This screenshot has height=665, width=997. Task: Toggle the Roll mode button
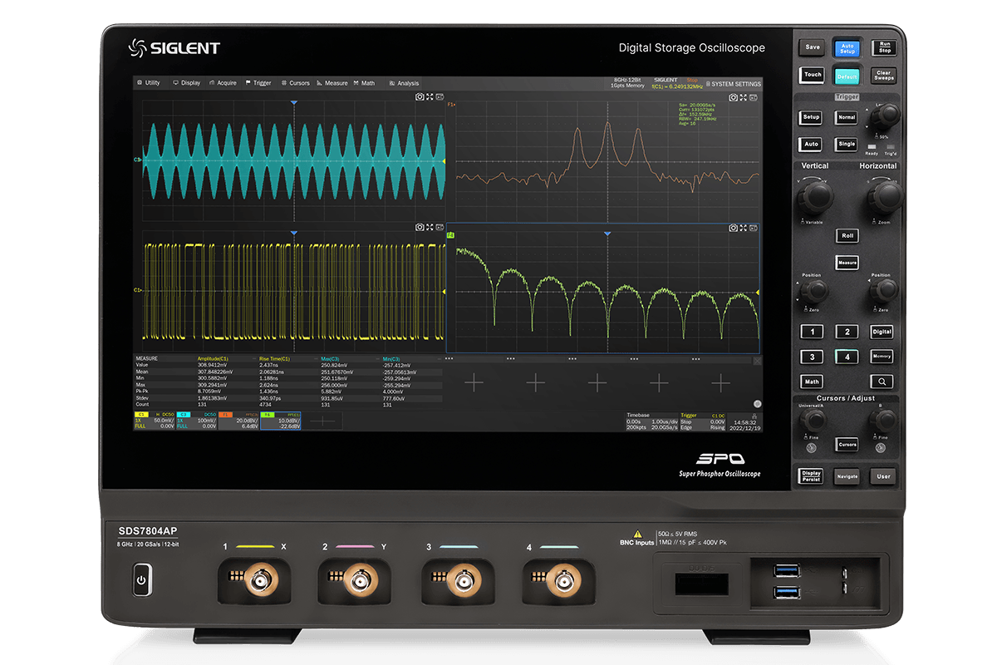(847, 235)
